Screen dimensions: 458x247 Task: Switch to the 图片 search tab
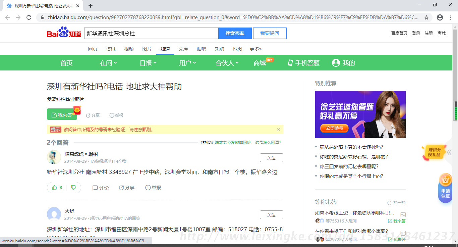(147, 49)
